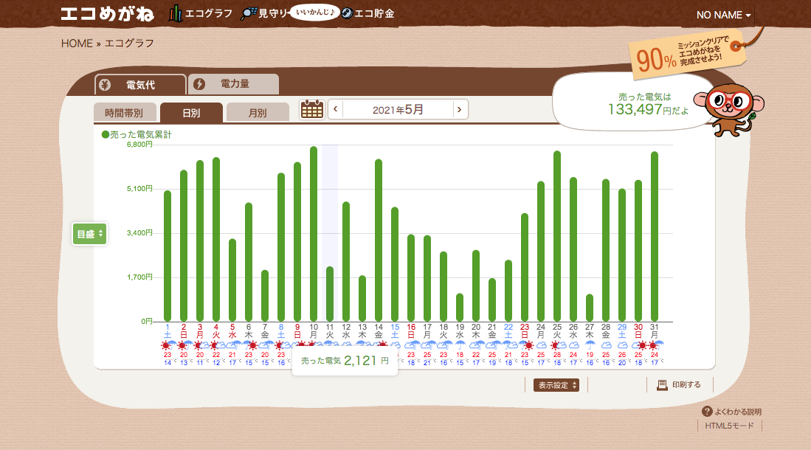Click the lightning bolt icon on 電力量
Image resolution: width=811 pixels, height=450 pixels.
(x=199, y=84)
